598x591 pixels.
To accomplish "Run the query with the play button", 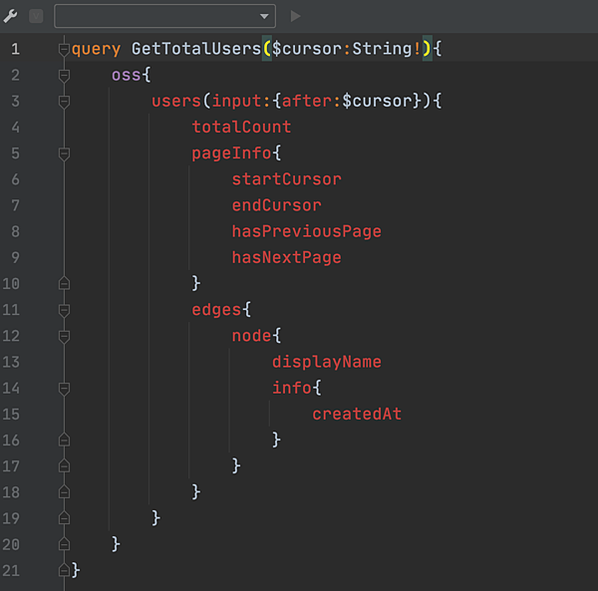I will [295, 16].
